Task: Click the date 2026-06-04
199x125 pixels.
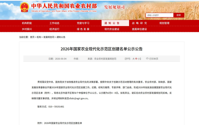Action: pyautogui.click(x=61, y=59)
